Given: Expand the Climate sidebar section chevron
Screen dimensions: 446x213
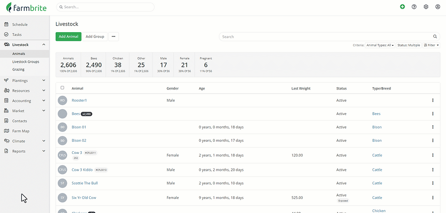Looking at the screenshot, I should pos(44,141).
